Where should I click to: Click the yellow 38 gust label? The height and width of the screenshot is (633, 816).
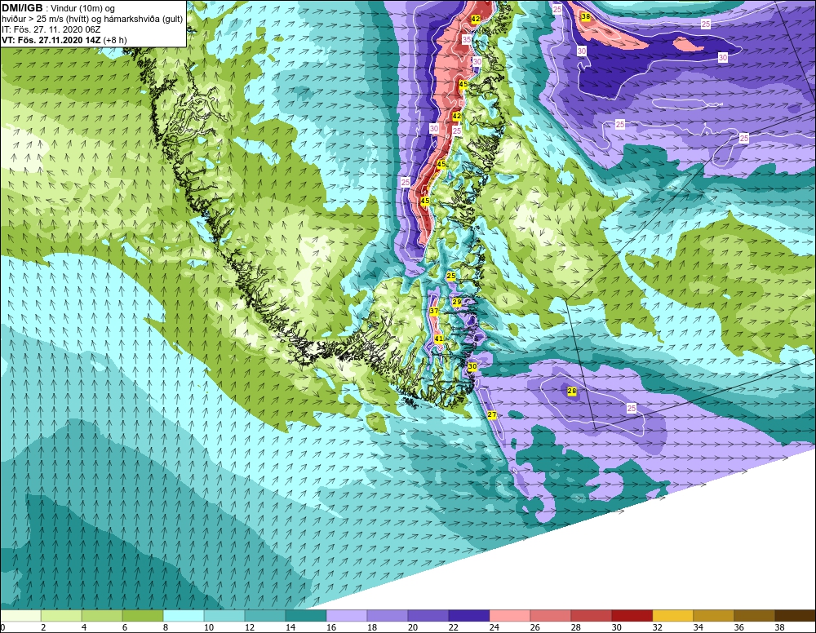[585, 16]
